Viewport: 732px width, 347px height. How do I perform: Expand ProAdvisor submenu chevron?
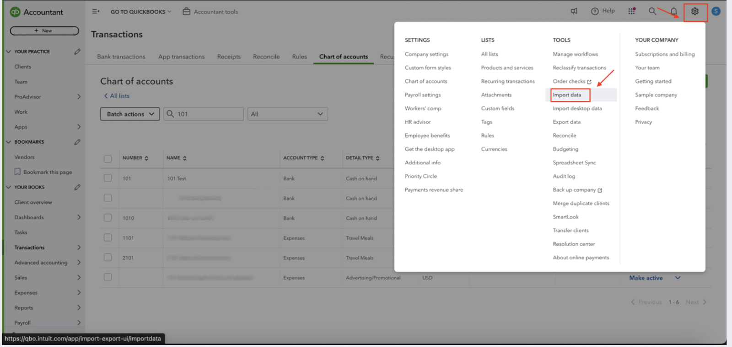coord(79,97)
